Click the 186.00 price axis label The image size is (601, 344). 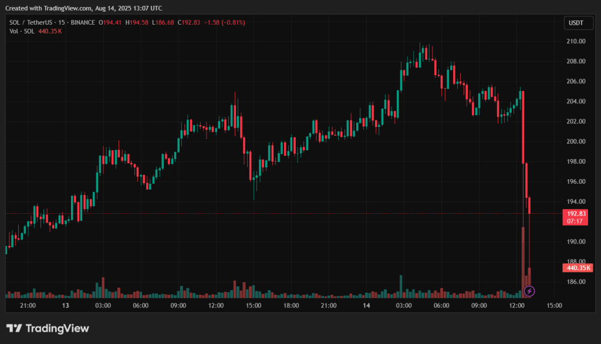pos(575,282)
